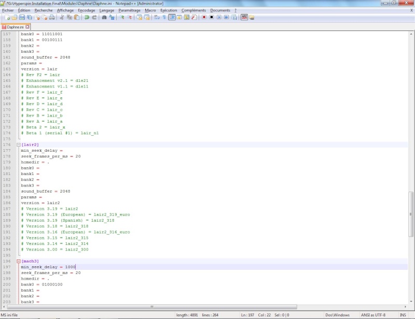Stop macro recording with the black square
Screen dimensions: 415x319
pos(212,18)
